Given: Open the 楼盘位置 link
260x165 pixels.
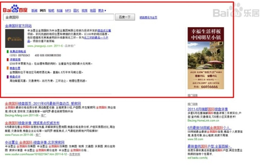Looking at the screenshot, I should [15, 68].
